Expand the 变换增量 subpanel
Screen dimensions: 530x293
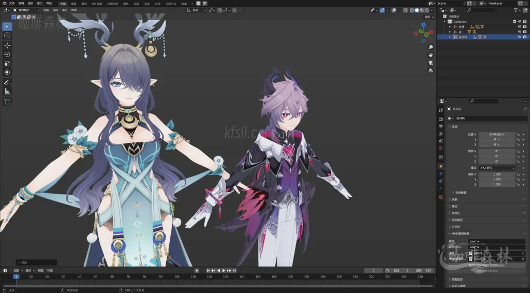(460, 193)
